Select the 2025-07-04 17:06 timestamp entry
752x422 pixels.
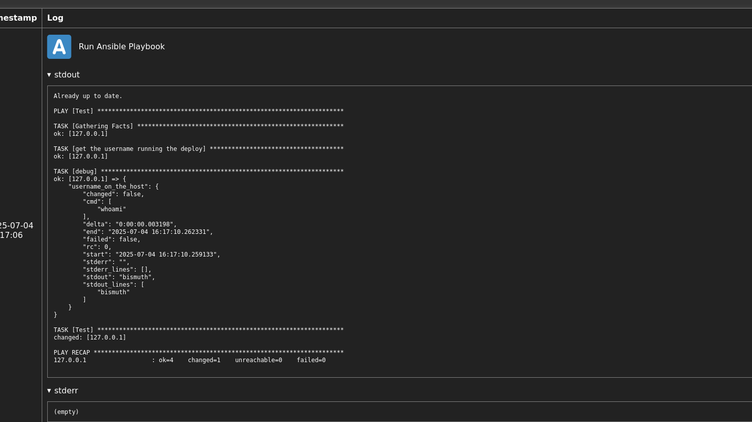17,230
